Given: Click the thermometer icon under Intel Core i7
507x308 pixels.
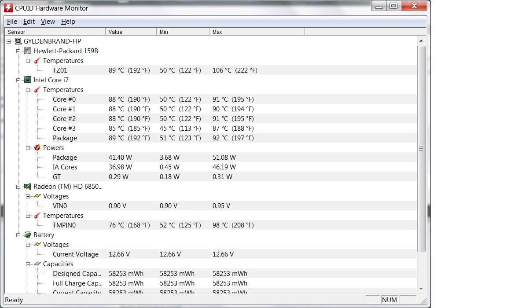Looking at the screenshot, I should click(37, 89).
